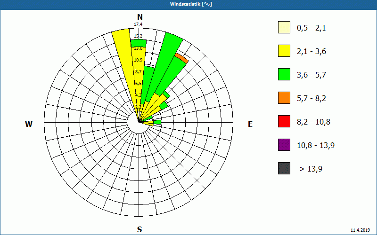Click the 17,4 radial axis value

pyautogui.click(x=138, y=24)
